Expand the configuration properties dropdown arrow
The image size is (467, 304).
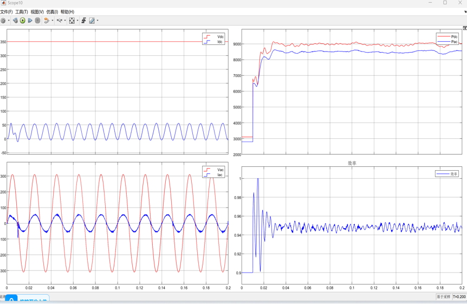(9, 21)
